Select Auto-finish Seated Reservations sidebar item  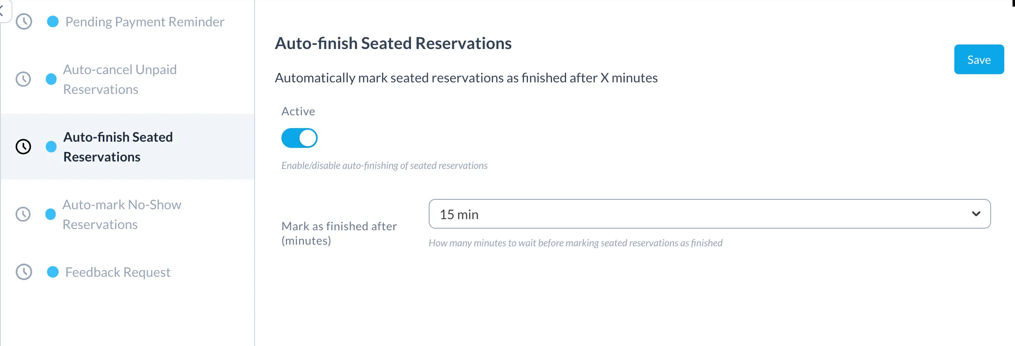127,147
